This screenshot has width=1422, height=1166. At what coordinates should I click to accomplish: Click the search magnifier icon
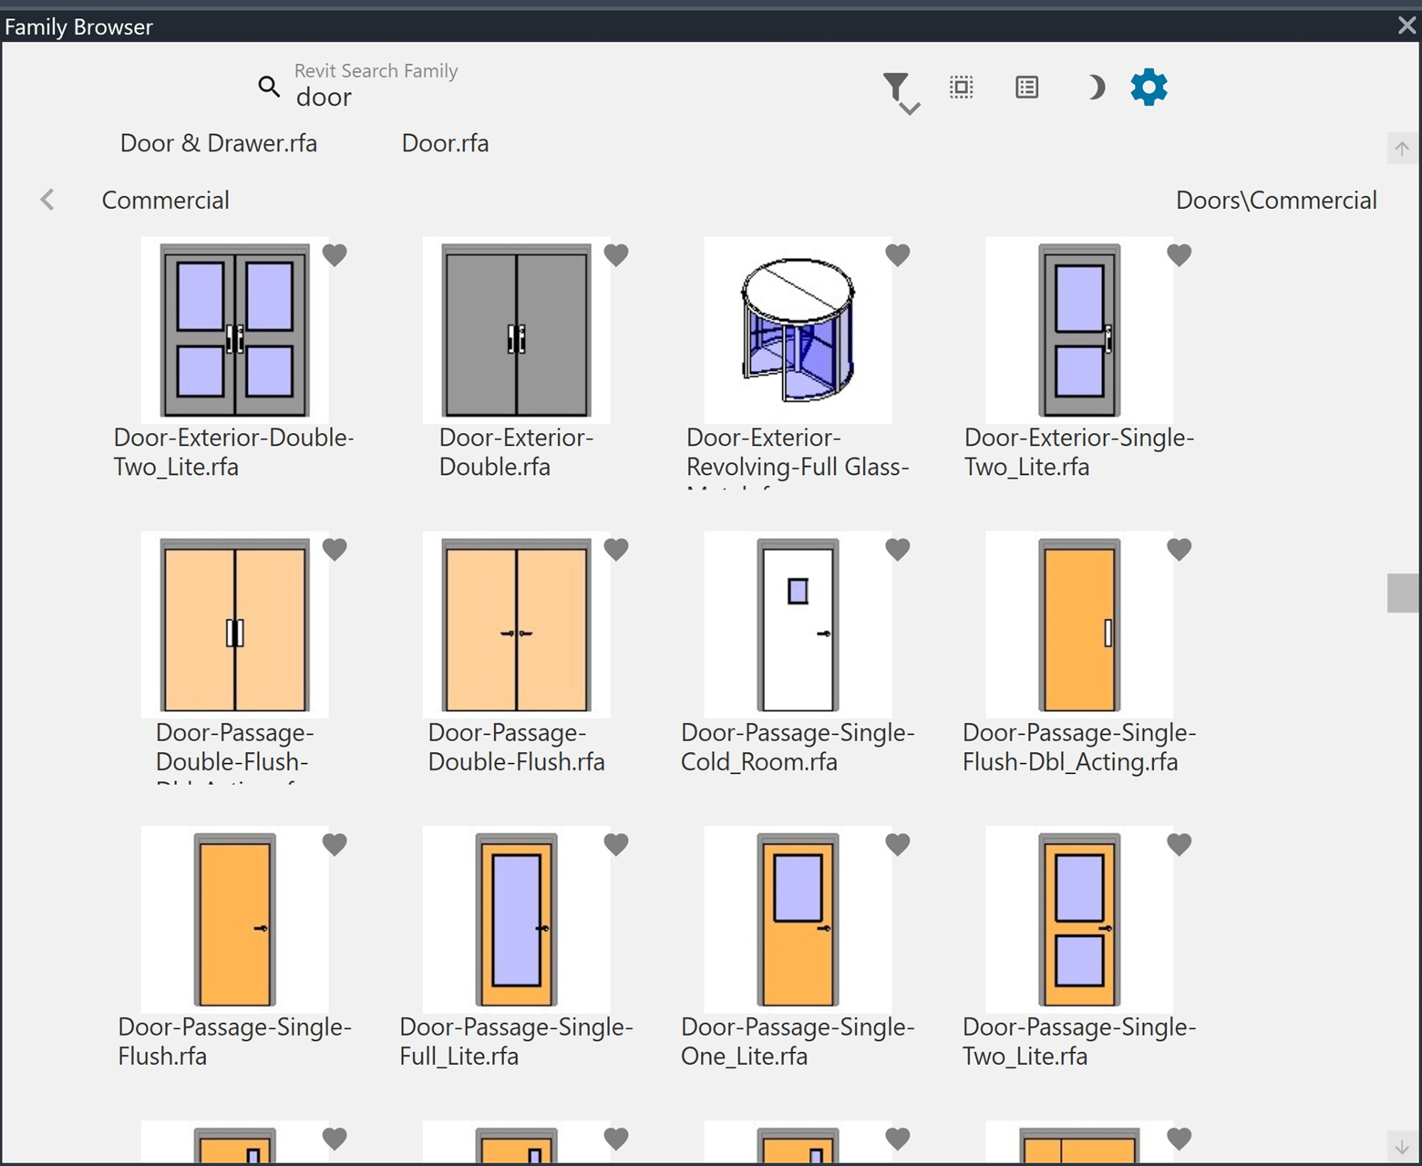[x=269, y=87]
